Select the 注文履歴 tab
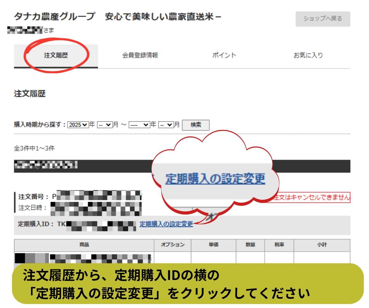 pos(56,56)
